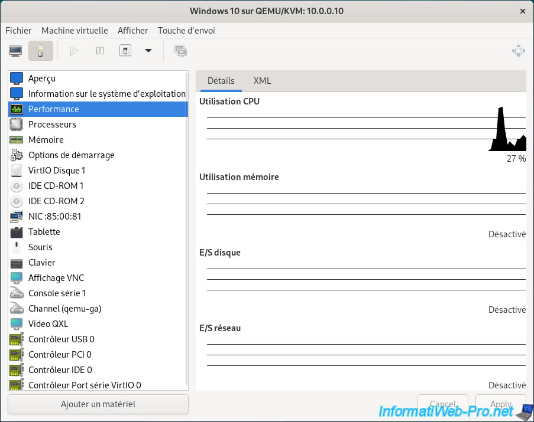
Task: Click Désactivé under Utilisation mémoire
Action: pos(507,234)
